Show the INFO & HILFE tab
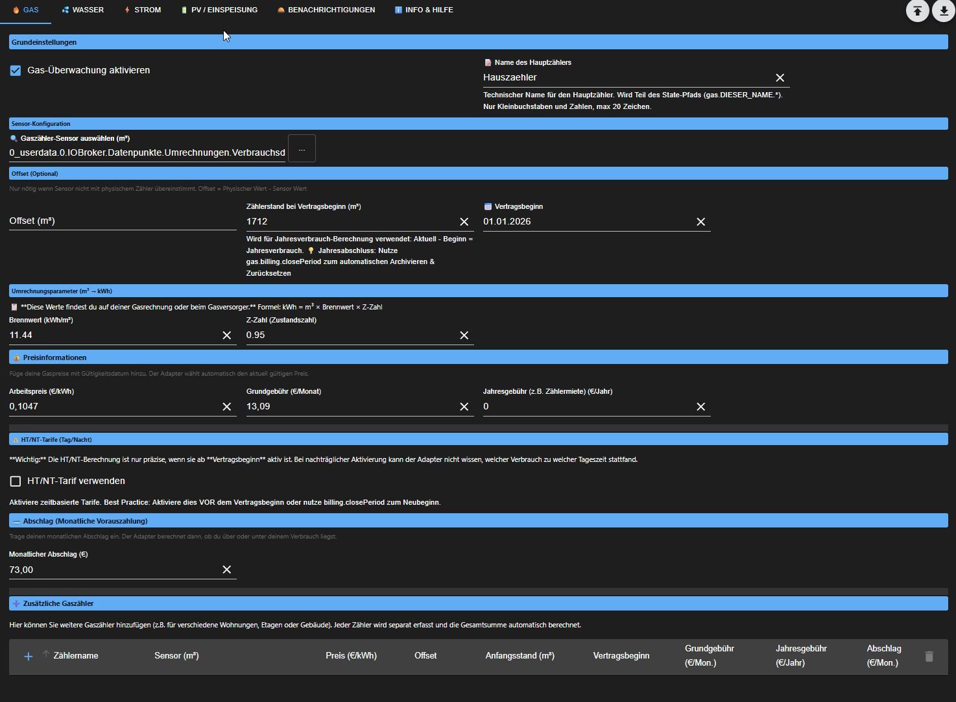The image size is (956, 702). tap(424, 10)
